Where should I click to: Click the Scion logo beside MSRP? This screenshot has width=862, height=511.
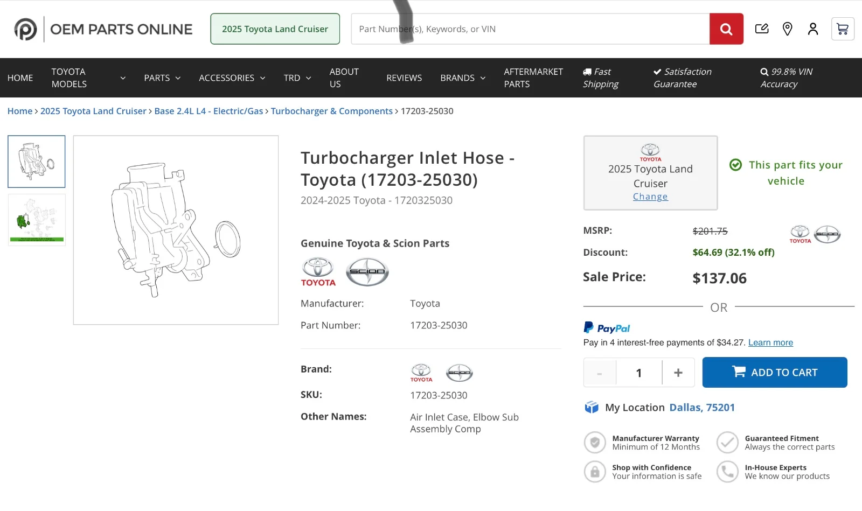click(828, 234)
